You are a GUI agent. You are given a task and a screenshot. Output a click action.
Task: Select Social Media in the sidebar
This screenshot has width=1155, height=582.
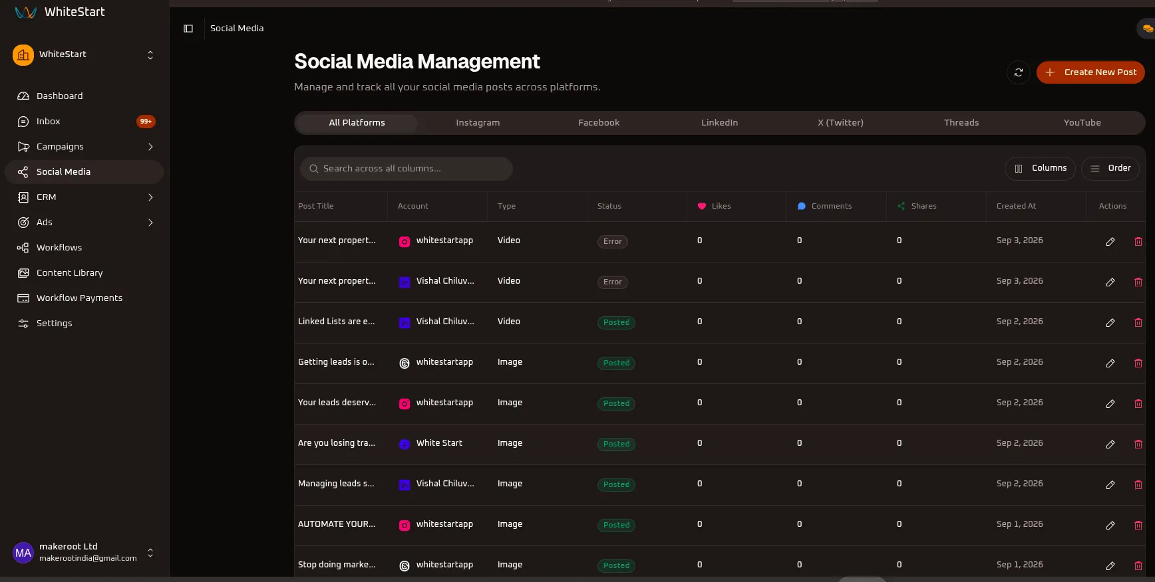[84, 172]
